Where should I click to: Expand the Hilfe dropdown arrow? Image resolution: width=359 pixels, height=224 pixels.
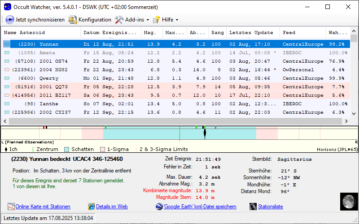click(177, 20)
